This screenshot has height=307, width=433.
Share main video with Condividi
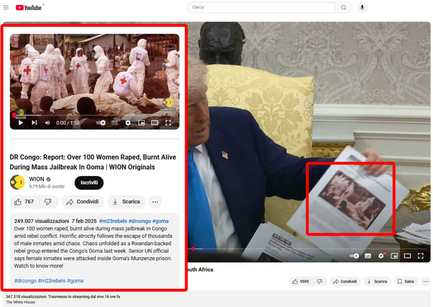[x=345, y=281]
